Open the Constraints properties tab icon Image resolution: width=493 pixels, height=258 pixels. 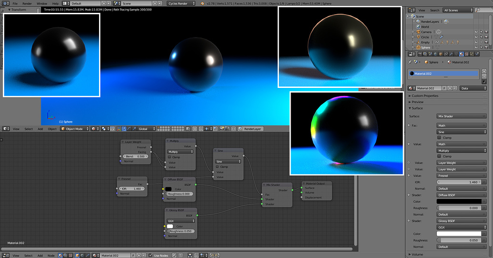coord(446,54)
